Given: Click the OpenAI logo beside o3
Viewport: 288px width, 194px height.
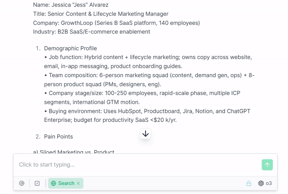Looking at the screenshot, I should pyautogui.click(x=261, y=183).
